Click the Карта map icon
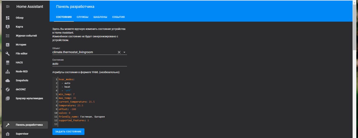This screenshot has width=358, height=138. [8, 27]
